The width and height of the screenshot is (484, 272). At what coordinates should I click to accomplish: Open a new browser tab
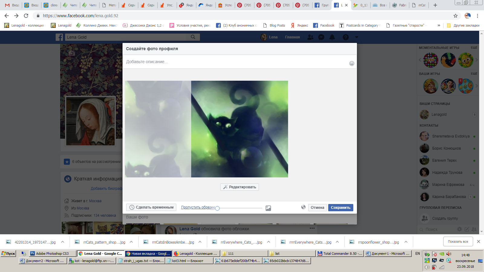pyautogui.click(x=435, y=5)
